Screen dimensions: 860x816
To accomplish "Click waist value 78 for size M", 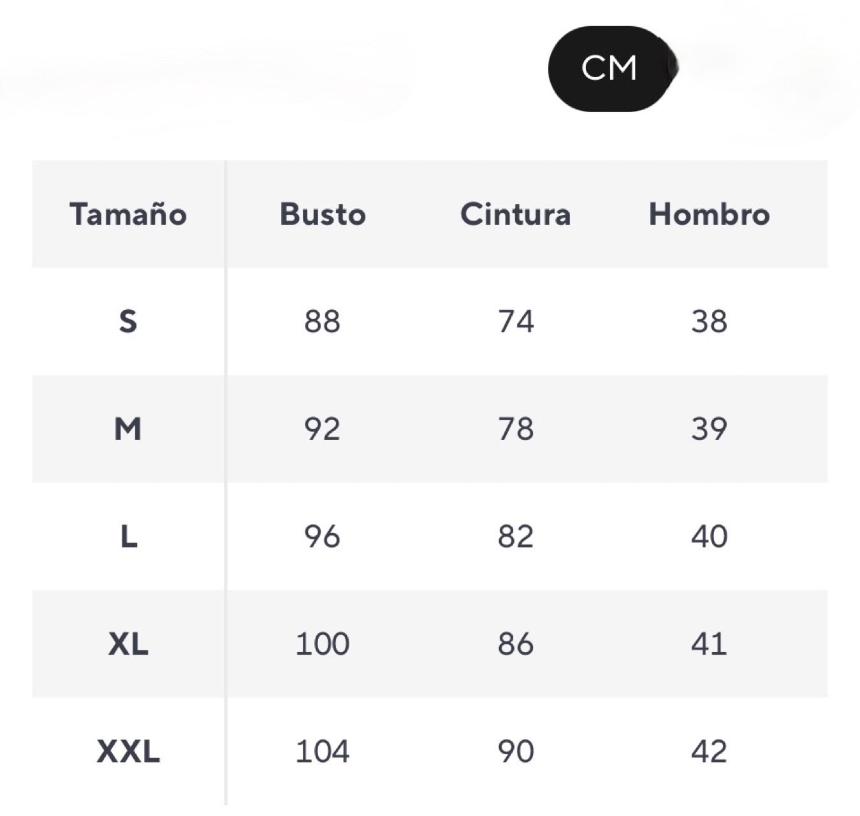I will point(516,428).
